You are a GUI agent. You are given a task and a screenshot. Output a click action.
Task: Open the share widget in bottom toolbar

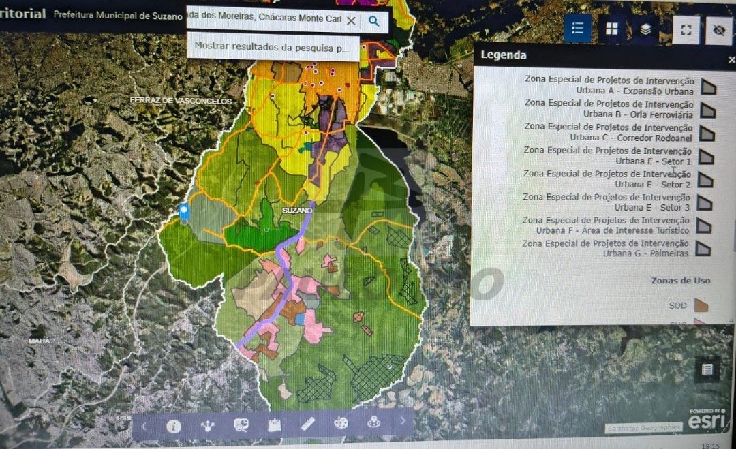pyautogui.click(x=207, y=427)
